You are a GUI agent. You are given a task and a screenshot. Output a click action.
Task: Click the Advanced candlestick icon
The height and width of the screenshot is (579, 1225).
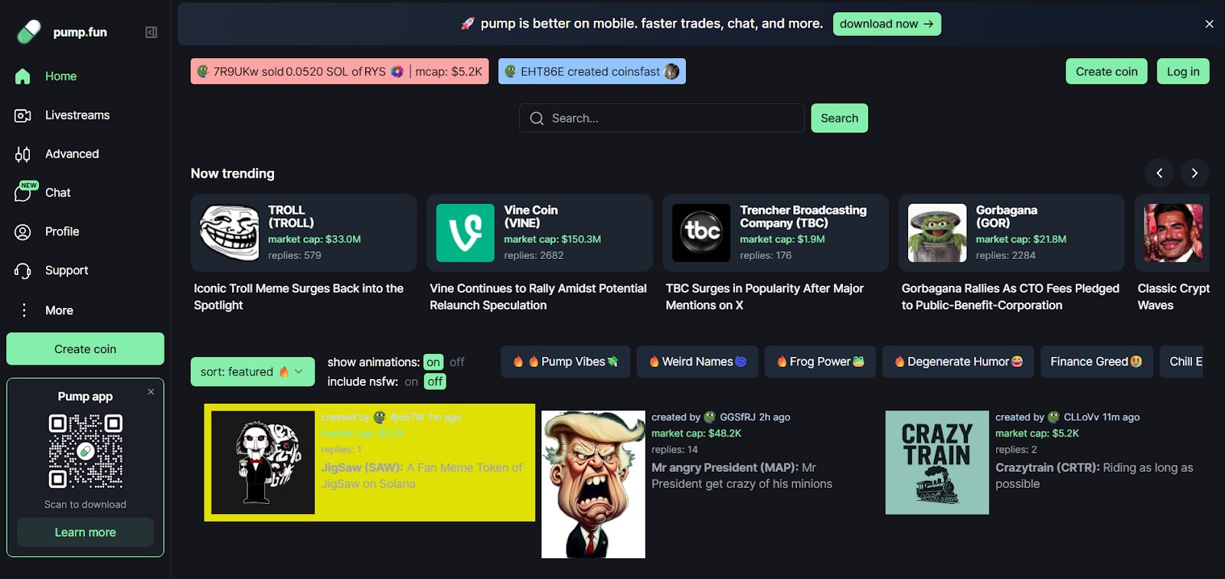coord(23,154)
